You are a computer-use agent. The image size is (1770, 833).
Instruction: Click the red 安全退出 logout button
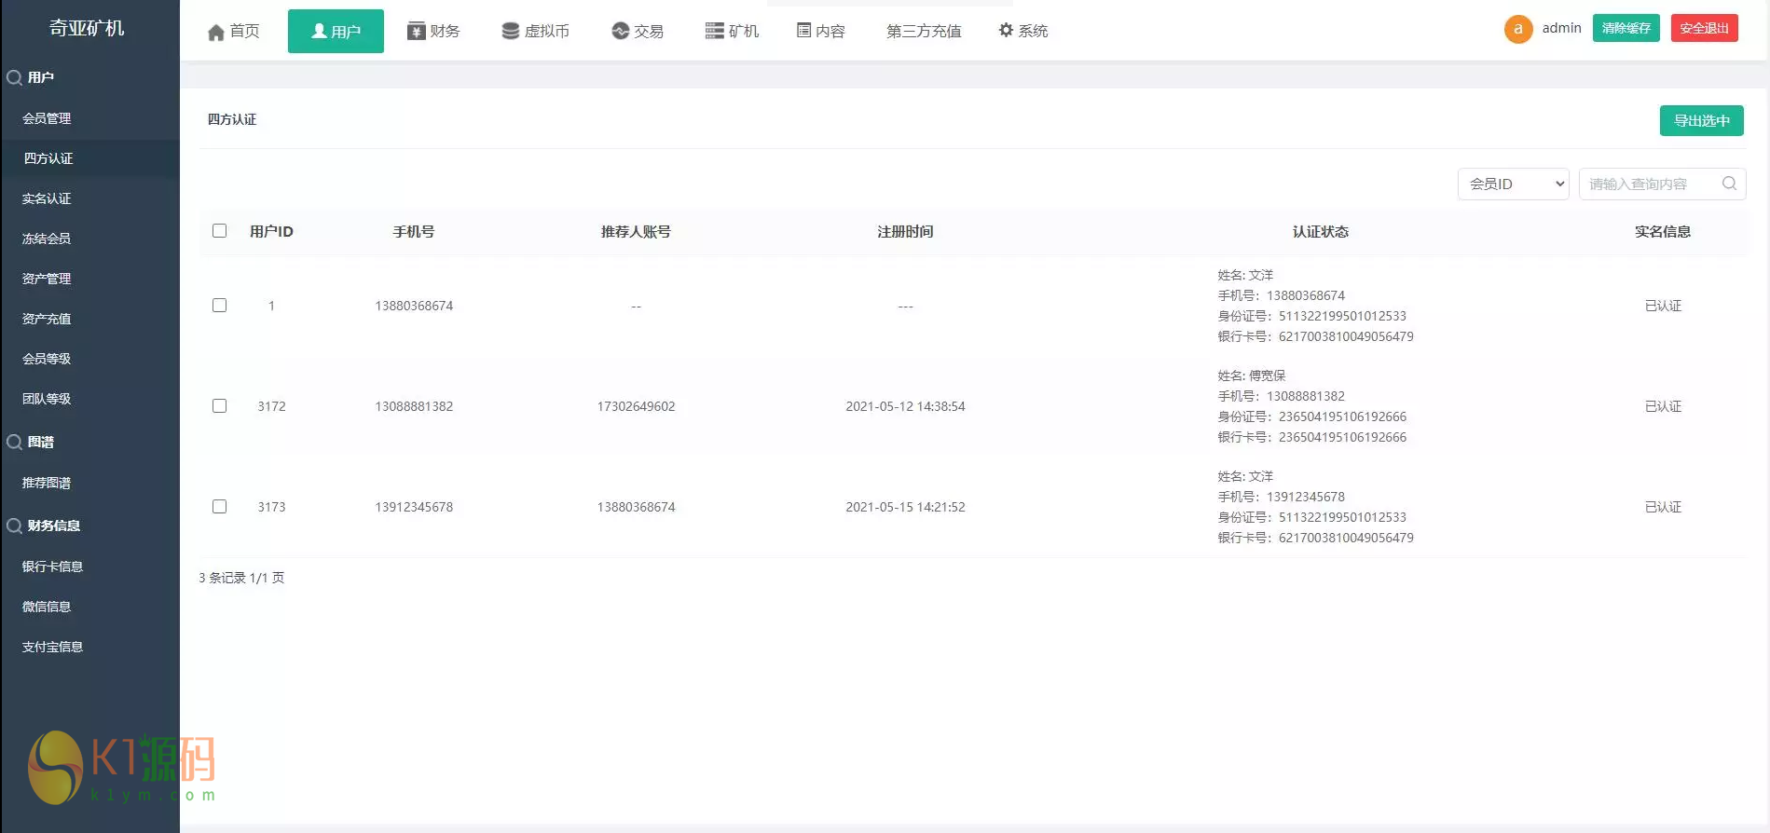click(x=1704, y=29)
